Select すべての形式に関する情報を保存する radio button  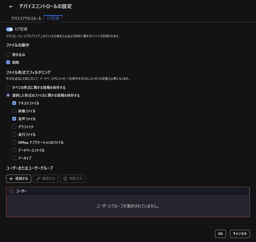8,87
